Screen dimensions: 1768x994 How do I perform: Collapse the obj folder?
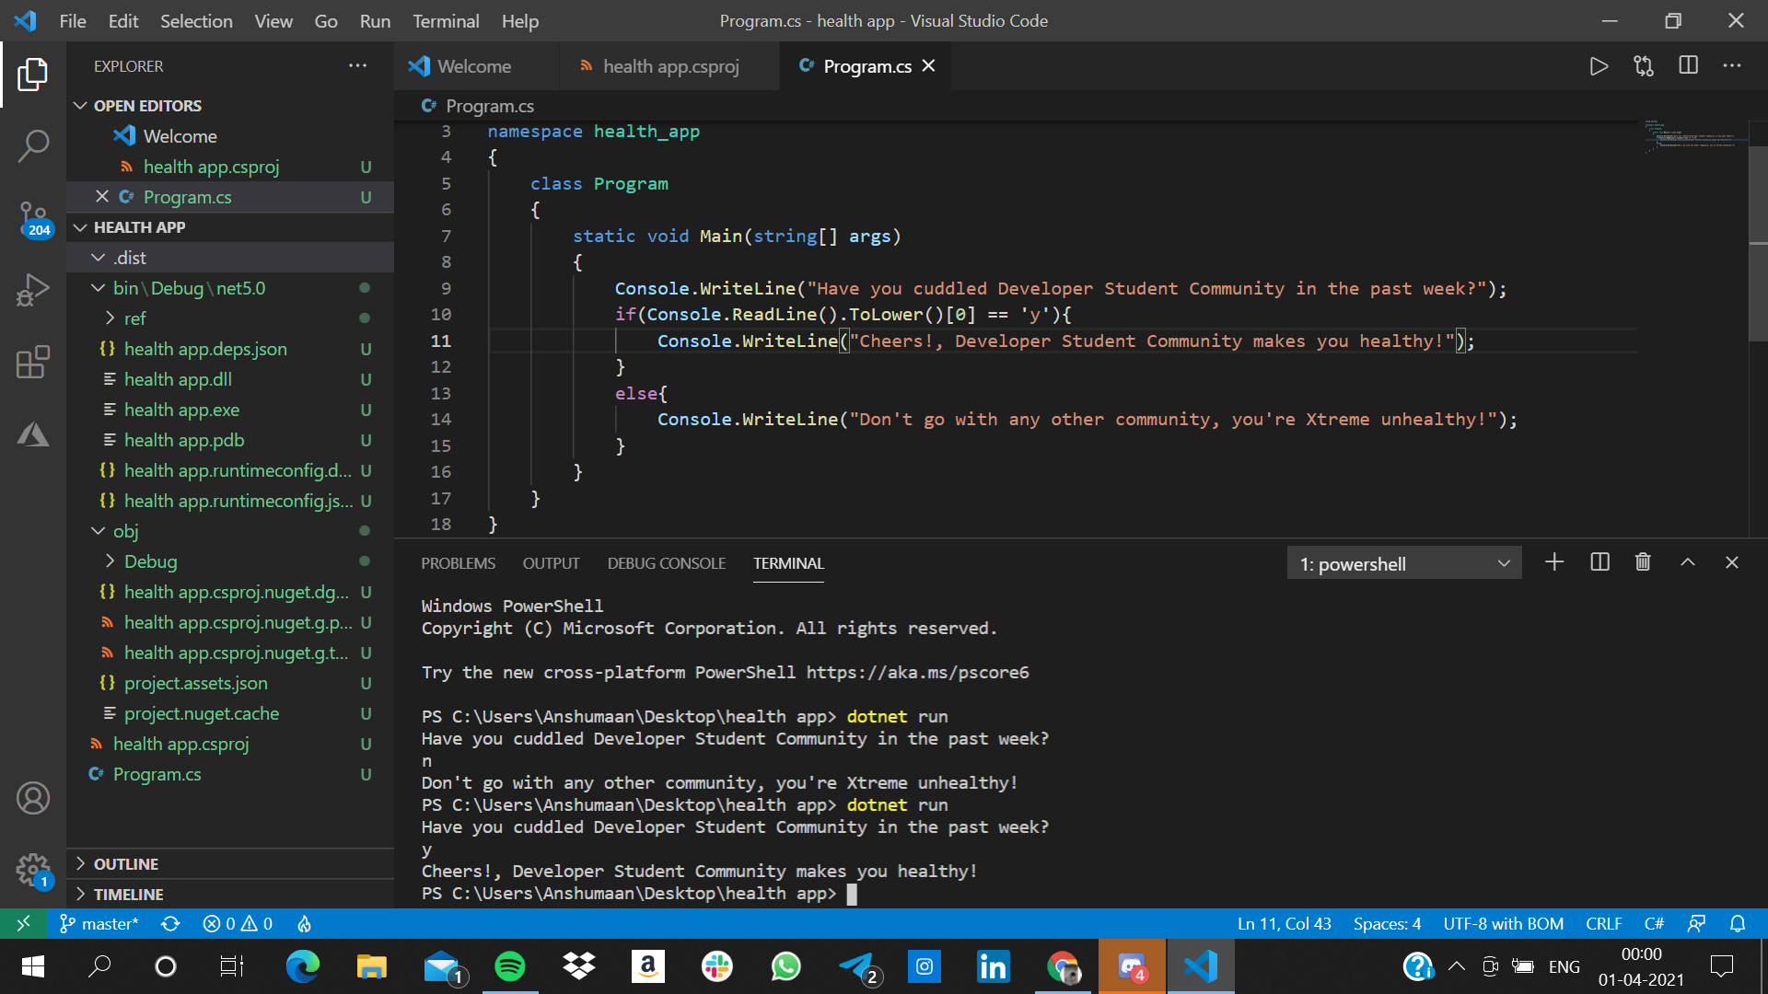125,531
